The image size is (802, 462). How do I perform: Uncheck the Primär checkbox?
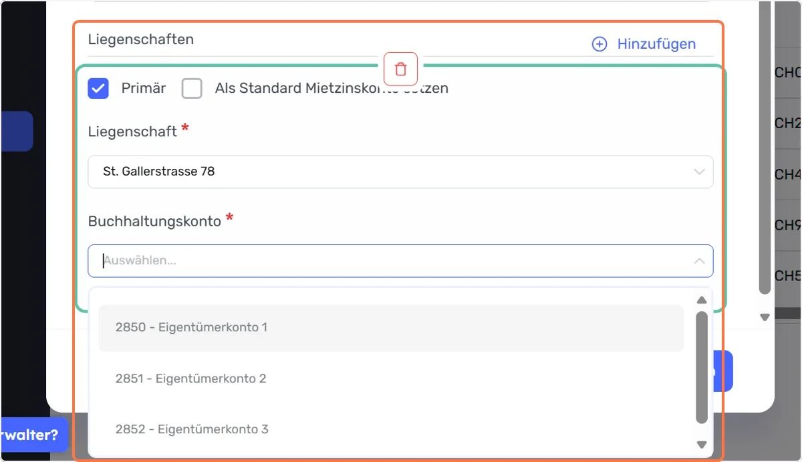(x=98, y=88)
